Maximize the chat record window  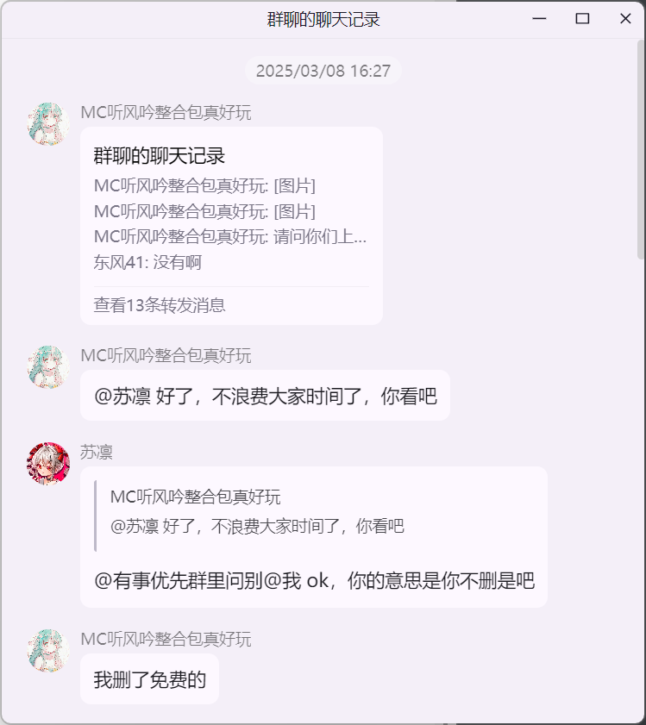(582, 18)
